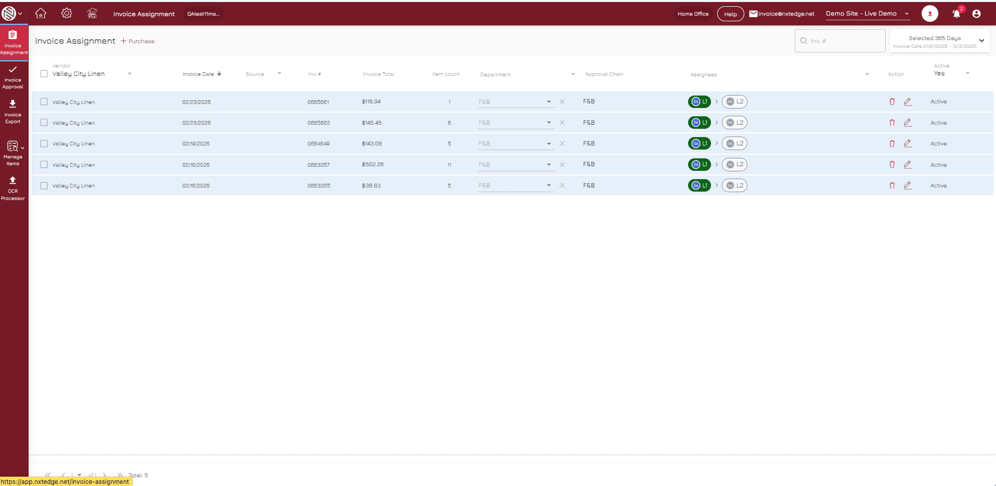Open settings gear in top bar
This screenshot has height=486, width=996.
(x=67, y=14)
